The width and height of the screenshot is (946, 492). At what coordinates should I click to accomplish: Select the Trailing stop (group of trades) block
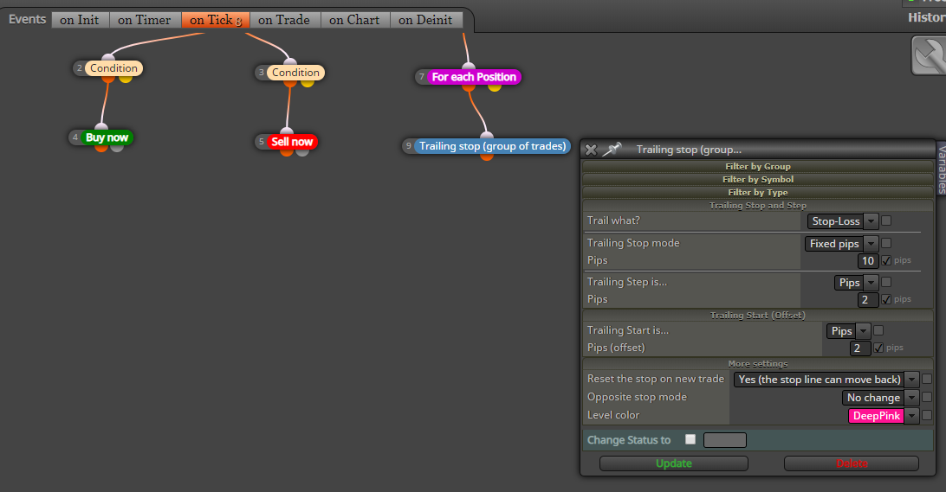[492, 146]
